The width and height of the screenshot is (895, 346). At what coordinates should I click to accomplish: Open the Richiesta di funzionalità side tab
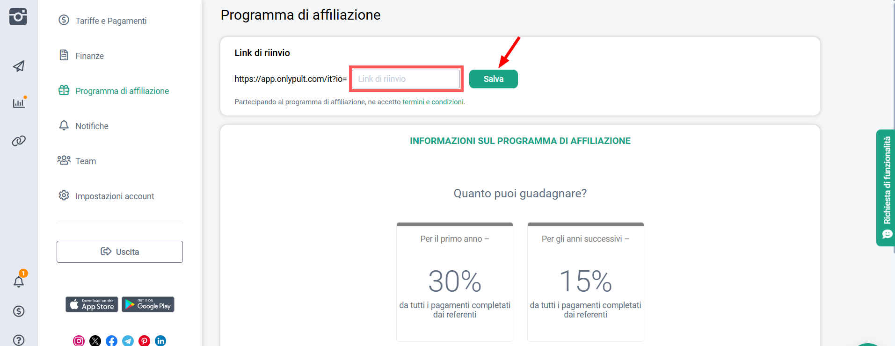886,187
